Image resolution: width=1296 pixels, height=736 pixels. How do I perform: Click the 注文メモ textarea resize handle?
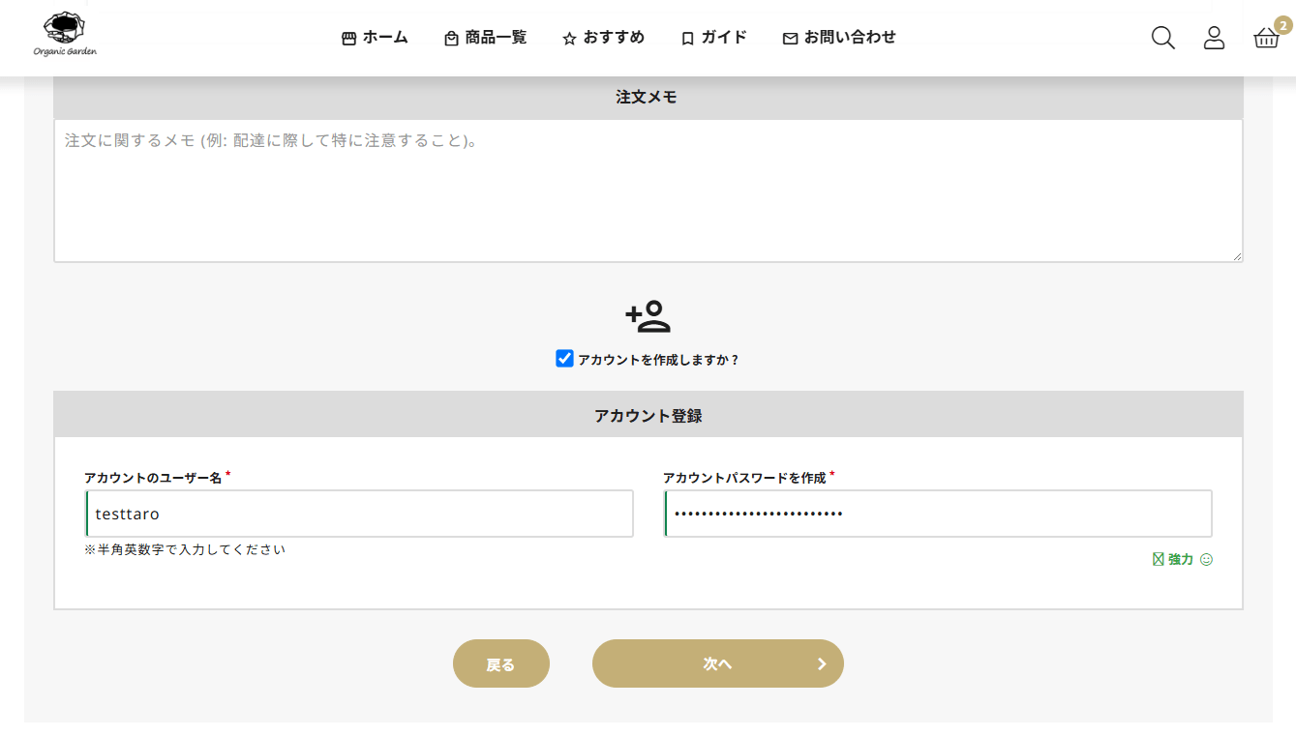coord(1237,256)
